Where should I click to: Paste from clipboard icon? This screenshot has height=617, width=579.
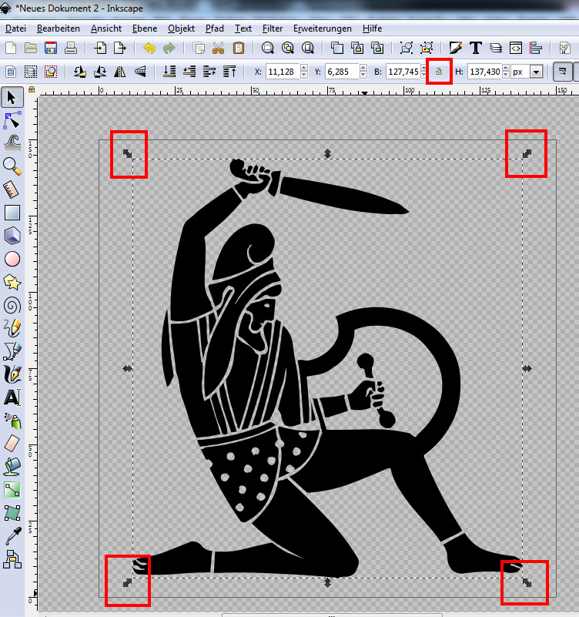click(x=239, y=48)
